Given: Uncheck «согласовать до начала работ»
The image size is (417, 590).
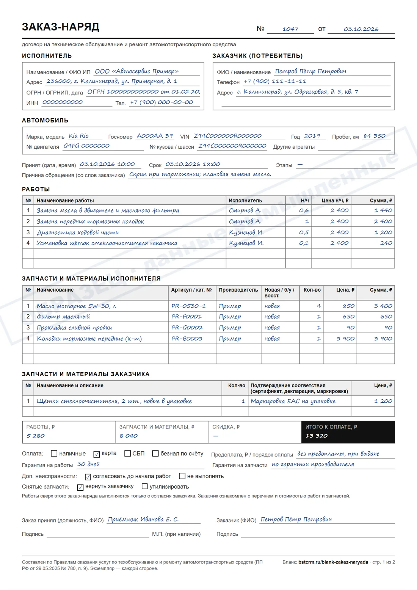Looking at the screenshot, I should [88, 477].
